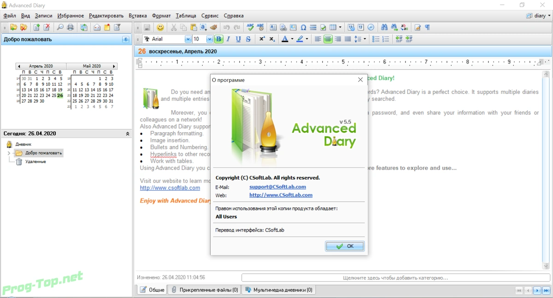Image resolution: width=553 pixels, height=298 pixels.
Task: Switch to the Мультимедиа дневники tab
Action: (279, 290)
